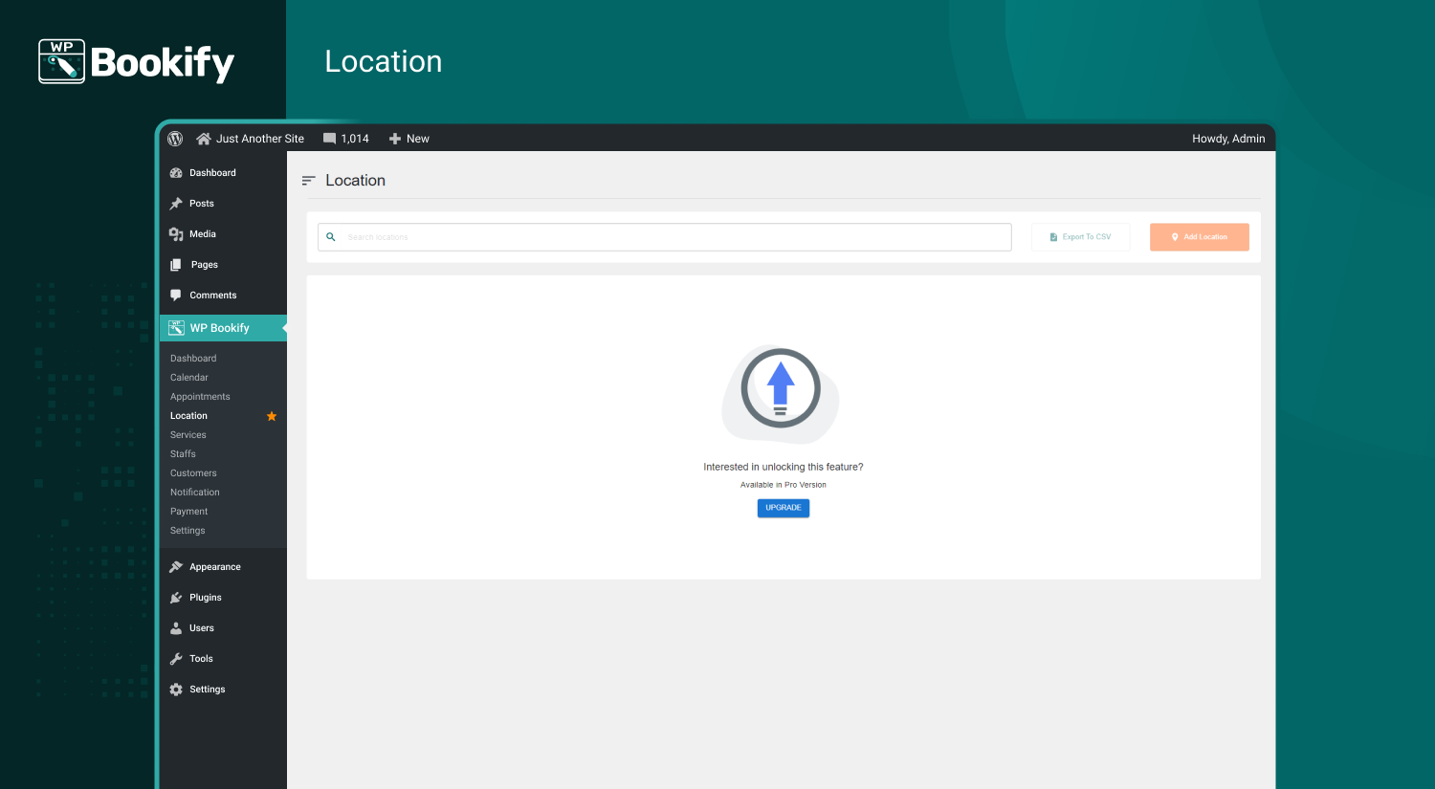Click the comment count icon showing 1,014
The height and width of the screenshot is (789, 1435).
(x=329, y=138)
